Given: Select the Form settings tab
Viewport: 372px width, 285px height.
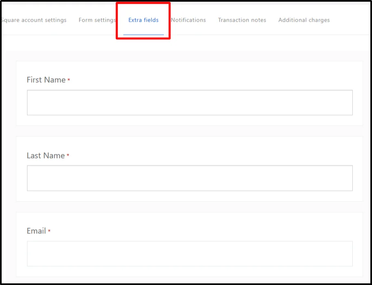Looking at the screenshot, I should pos(97,20).
